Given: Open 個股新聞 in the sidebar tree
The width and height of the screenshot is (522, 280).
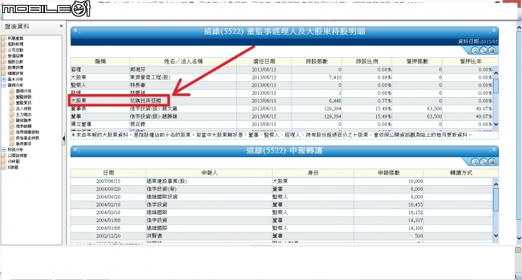Looking at the screenshot, I should [15, 44].
